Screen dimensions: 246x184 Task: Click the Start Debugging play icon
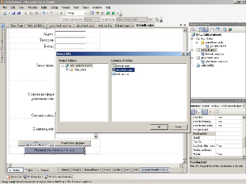(x=61, y=13)
